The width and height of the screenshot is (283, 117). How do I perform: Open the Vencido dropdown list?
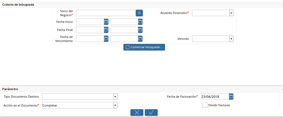tap(231, 39)
